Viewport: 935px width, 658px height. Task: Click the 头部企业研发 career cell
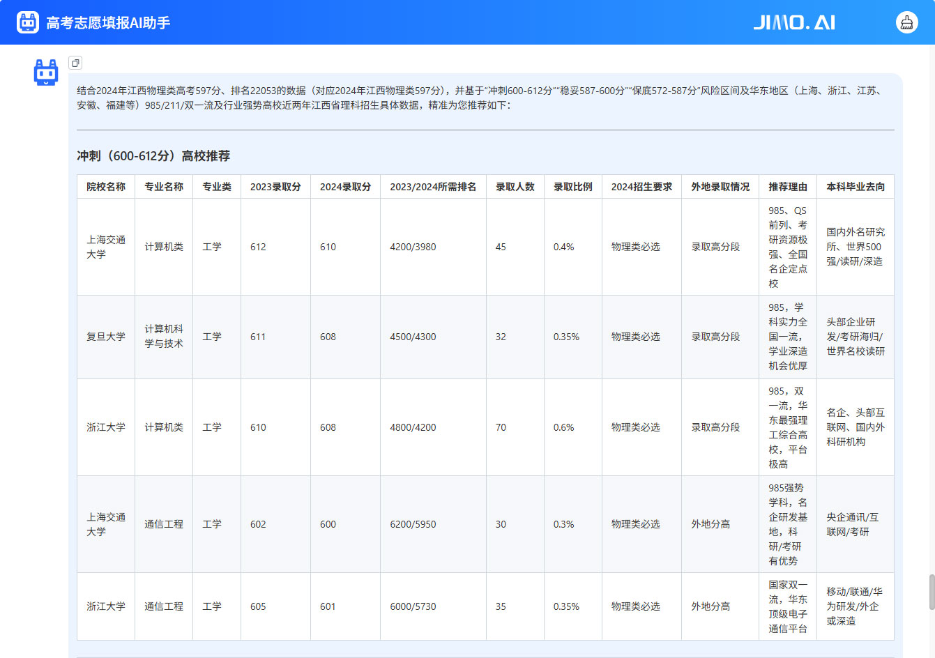coord(856,337)
